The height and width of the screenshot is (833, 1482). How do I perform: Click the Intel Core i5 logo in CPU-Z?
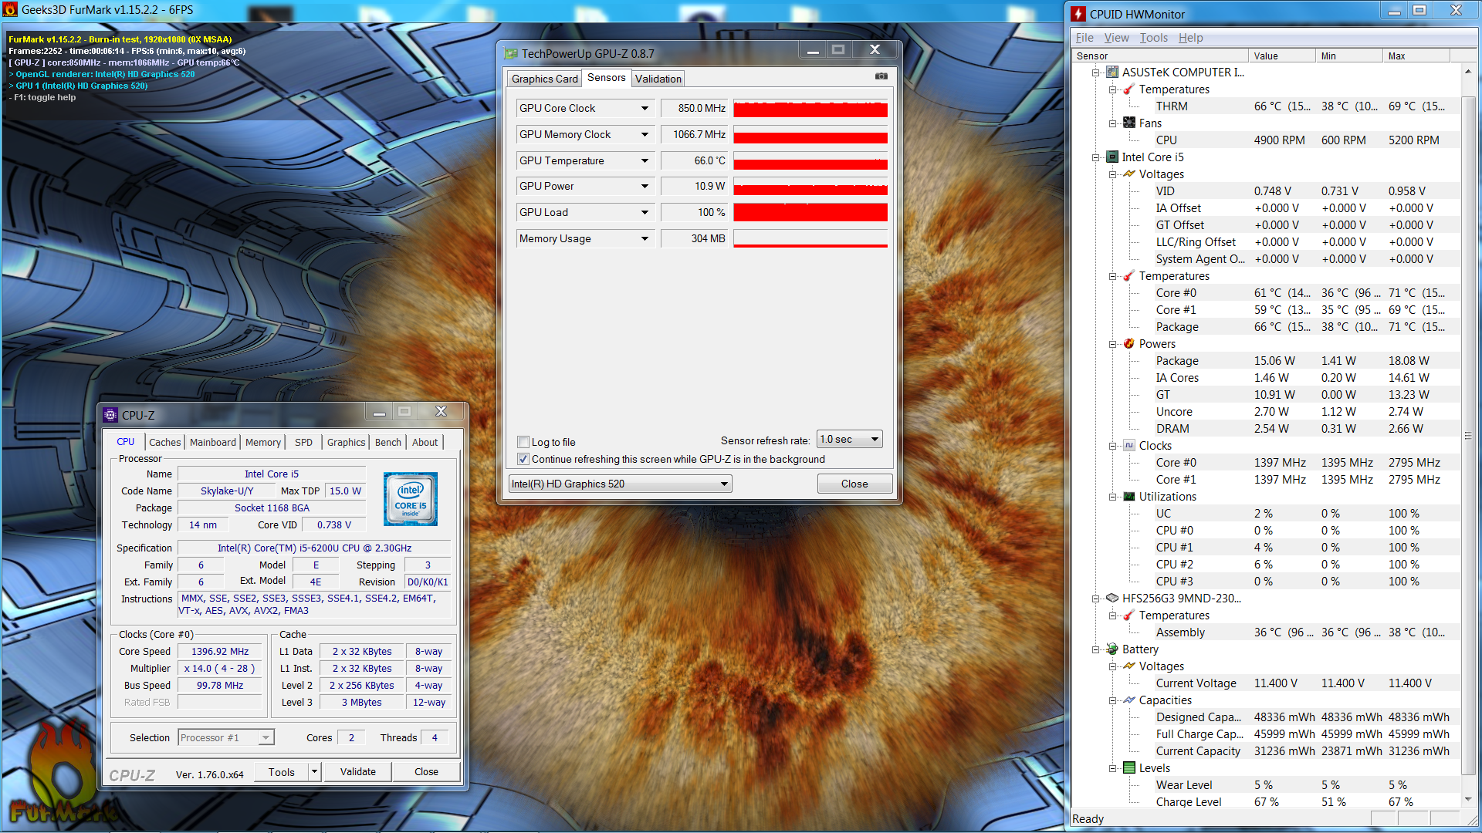click(x=411, y=499)
